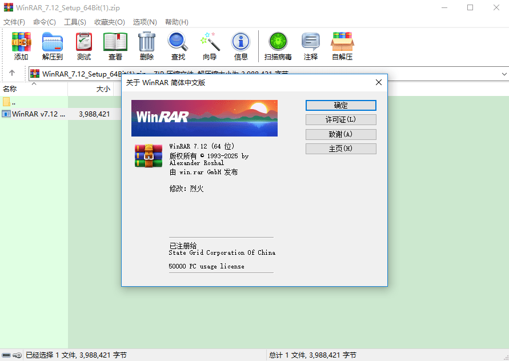Select the 解压到 (Extract To) icon
This screenshot has width=509, height=361.
pyautogui.click(x=52, y=46)
